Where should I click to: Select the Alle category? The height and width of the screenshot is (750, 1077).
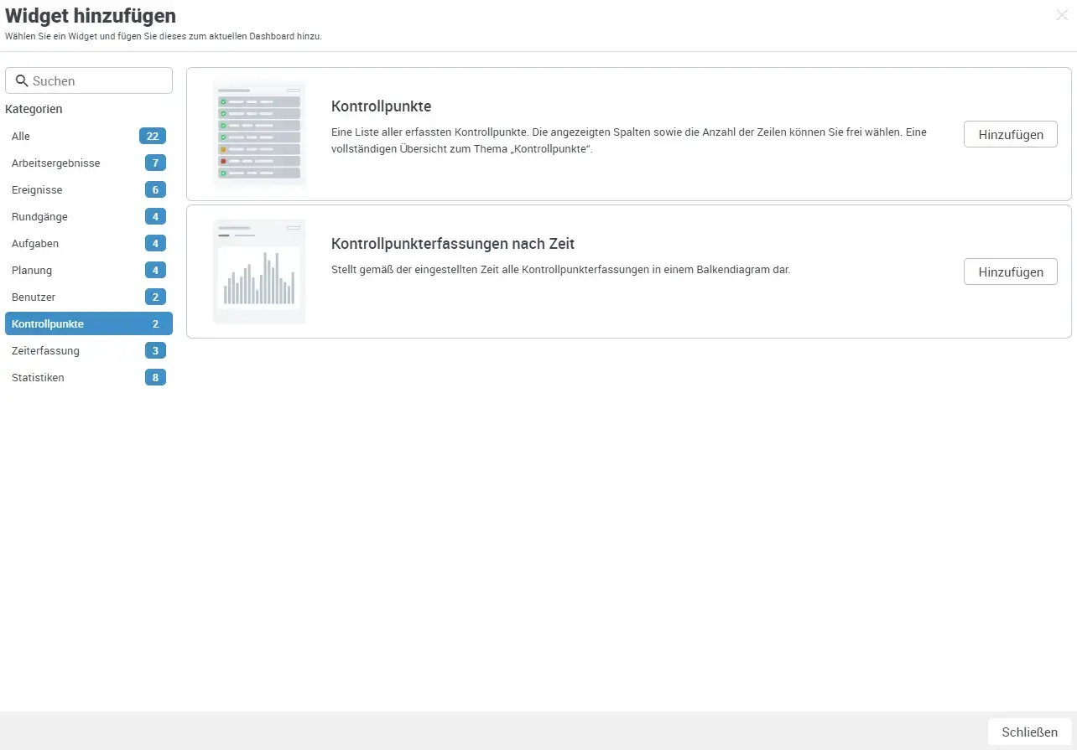(20, 136)
